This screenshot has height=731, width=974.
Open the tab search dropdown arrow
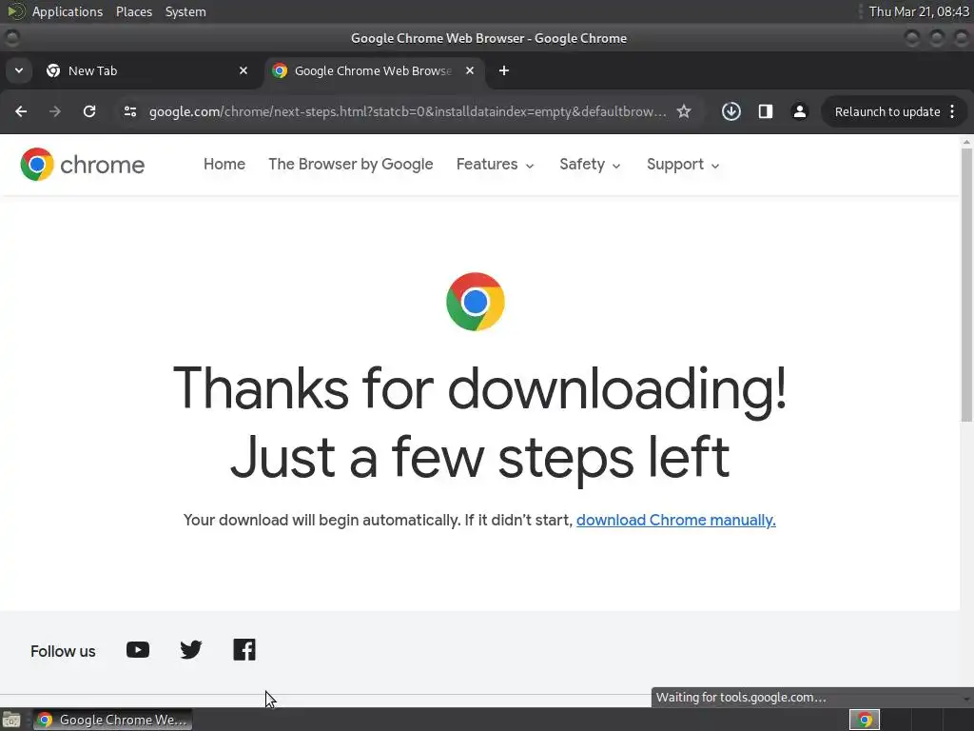pos(19,70)
